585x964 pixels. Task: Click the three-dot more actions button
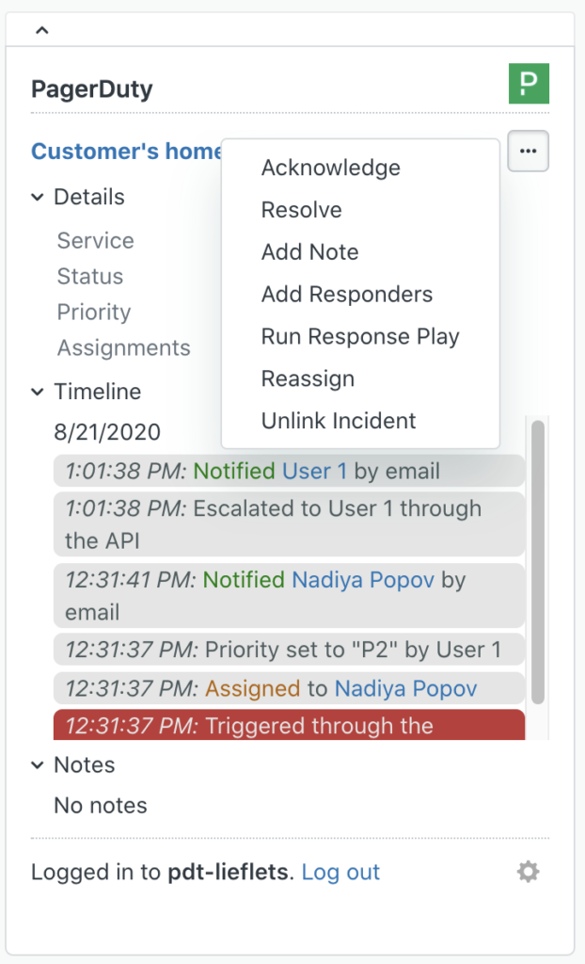coord(529,152)
